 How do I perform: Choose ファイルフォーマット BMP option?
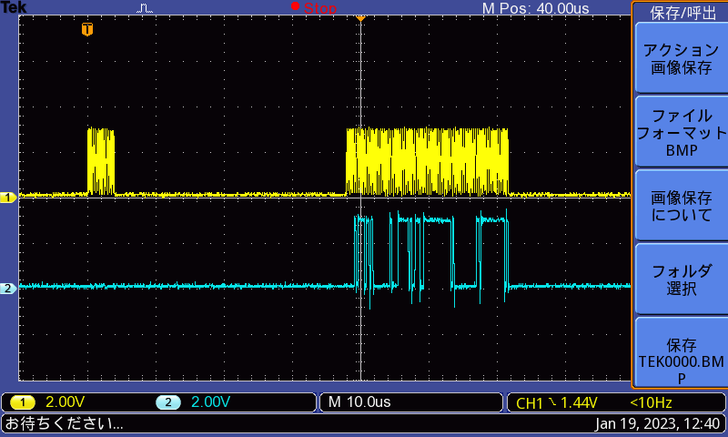(x=681, y=132)
